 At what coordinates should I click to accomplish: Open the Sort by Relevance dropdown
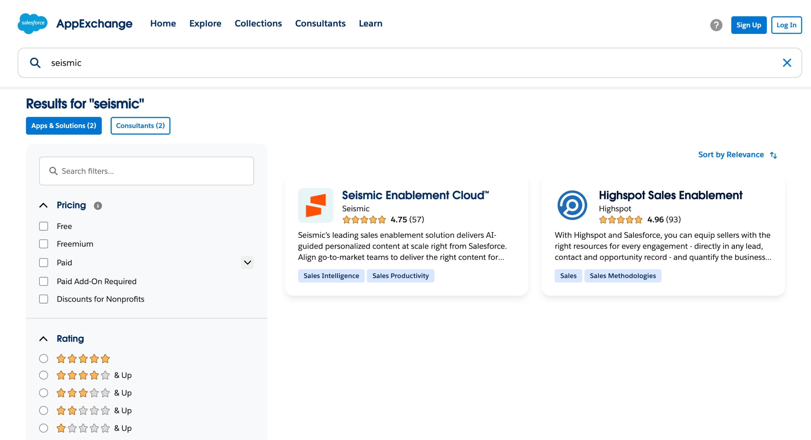tap(738, 155)
